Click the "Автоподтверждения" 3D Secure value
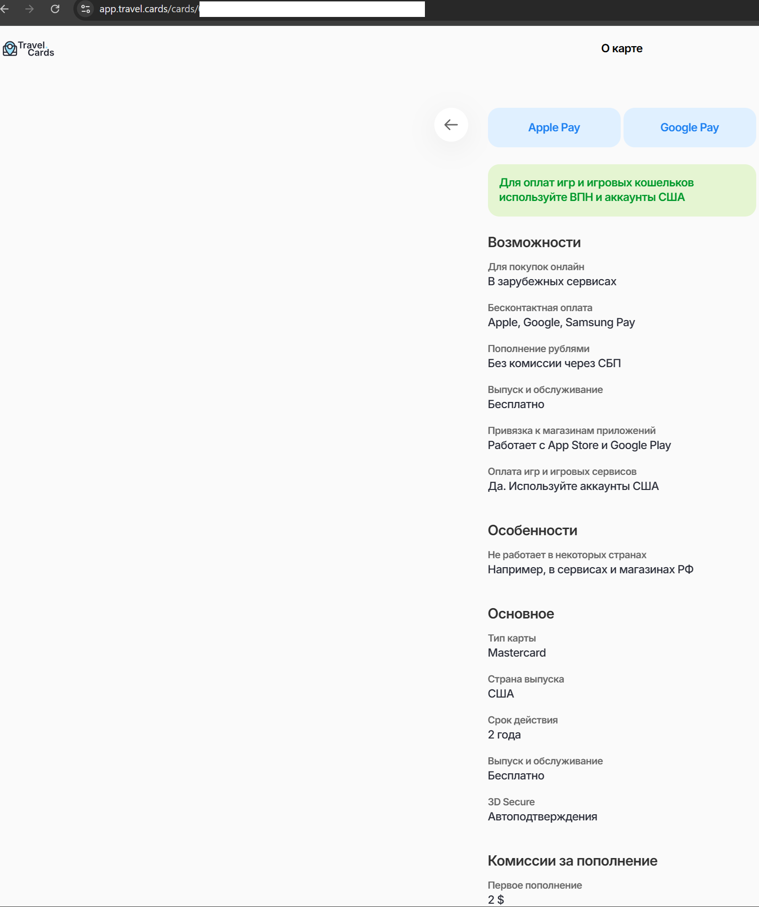 click(x=542, y=817)
